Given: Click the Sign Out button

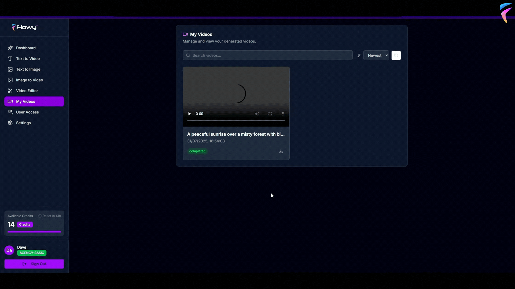Looking at the screenshot, I should click(x=34, y=264).
